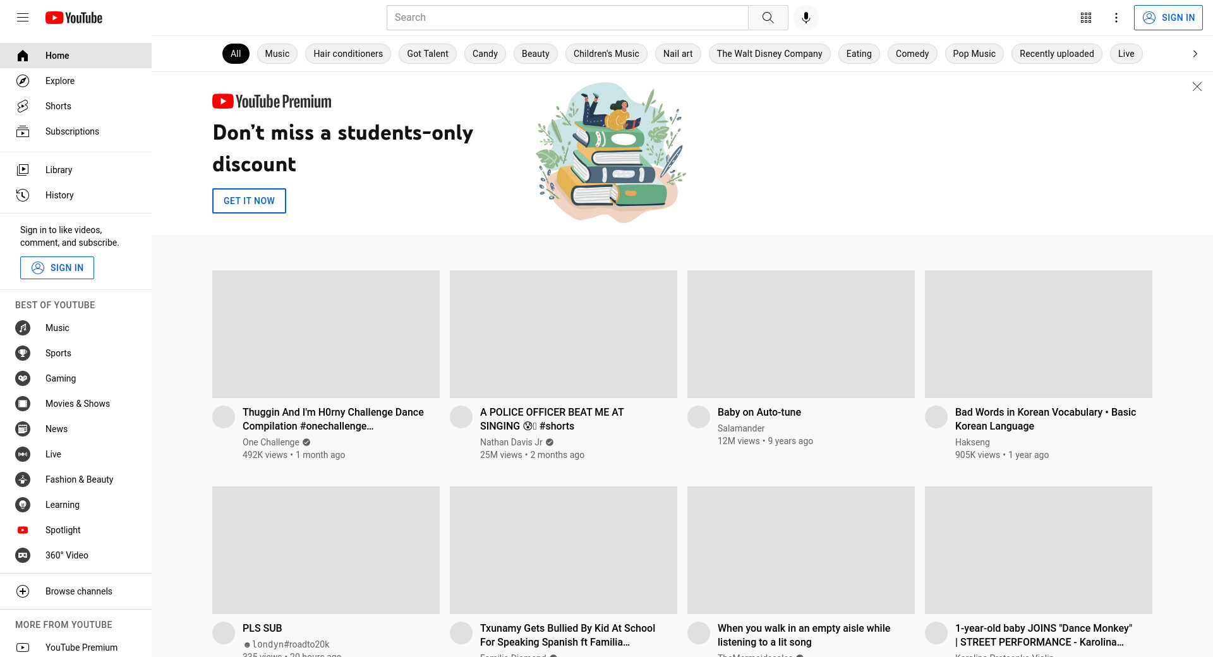The width and height of the screenshot is (1213, 657).
Task: Select the Children's Music chip
Action: [606, 54]
